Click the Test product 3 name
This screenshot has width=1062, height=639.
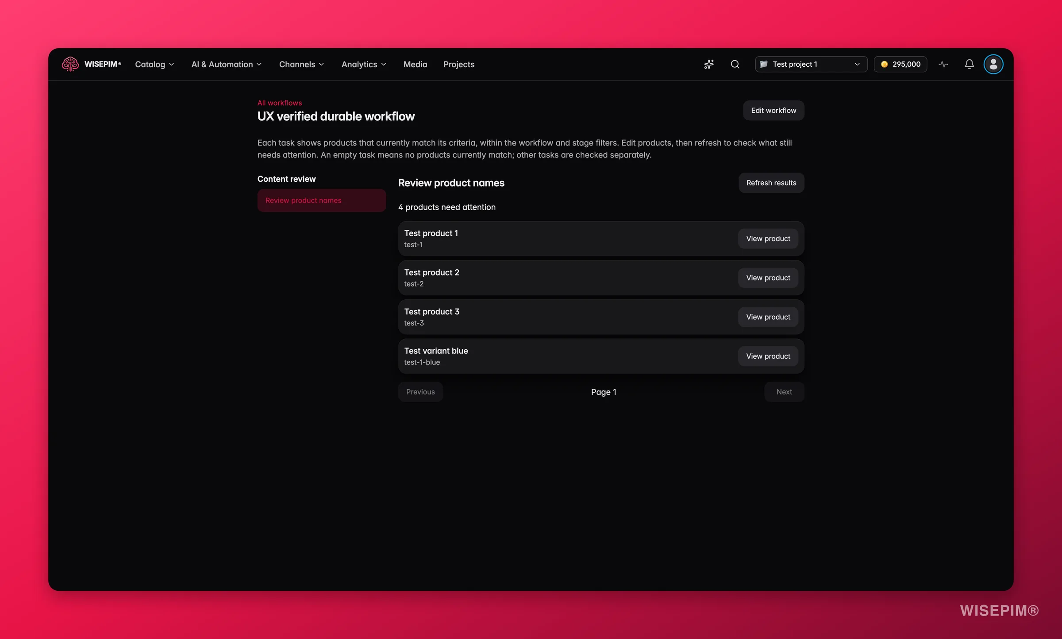432,311
